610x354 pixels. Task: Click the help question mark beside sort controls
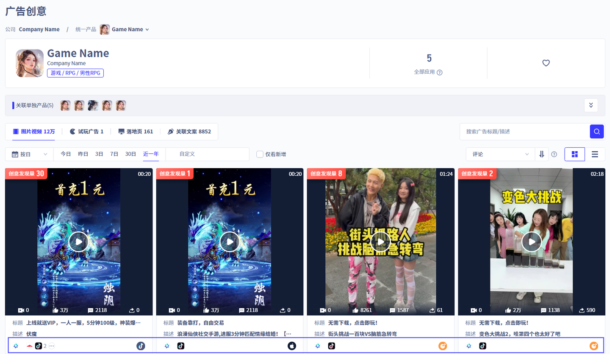coord(554,154)
